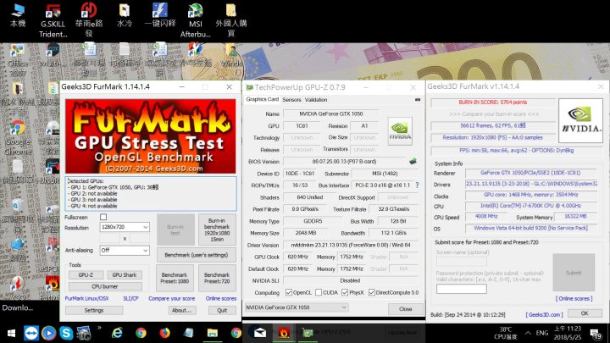The width and height of the screenshot is (610, 343).
Task: Switch to the Graphics Card tab
Action: click(263, 100)
